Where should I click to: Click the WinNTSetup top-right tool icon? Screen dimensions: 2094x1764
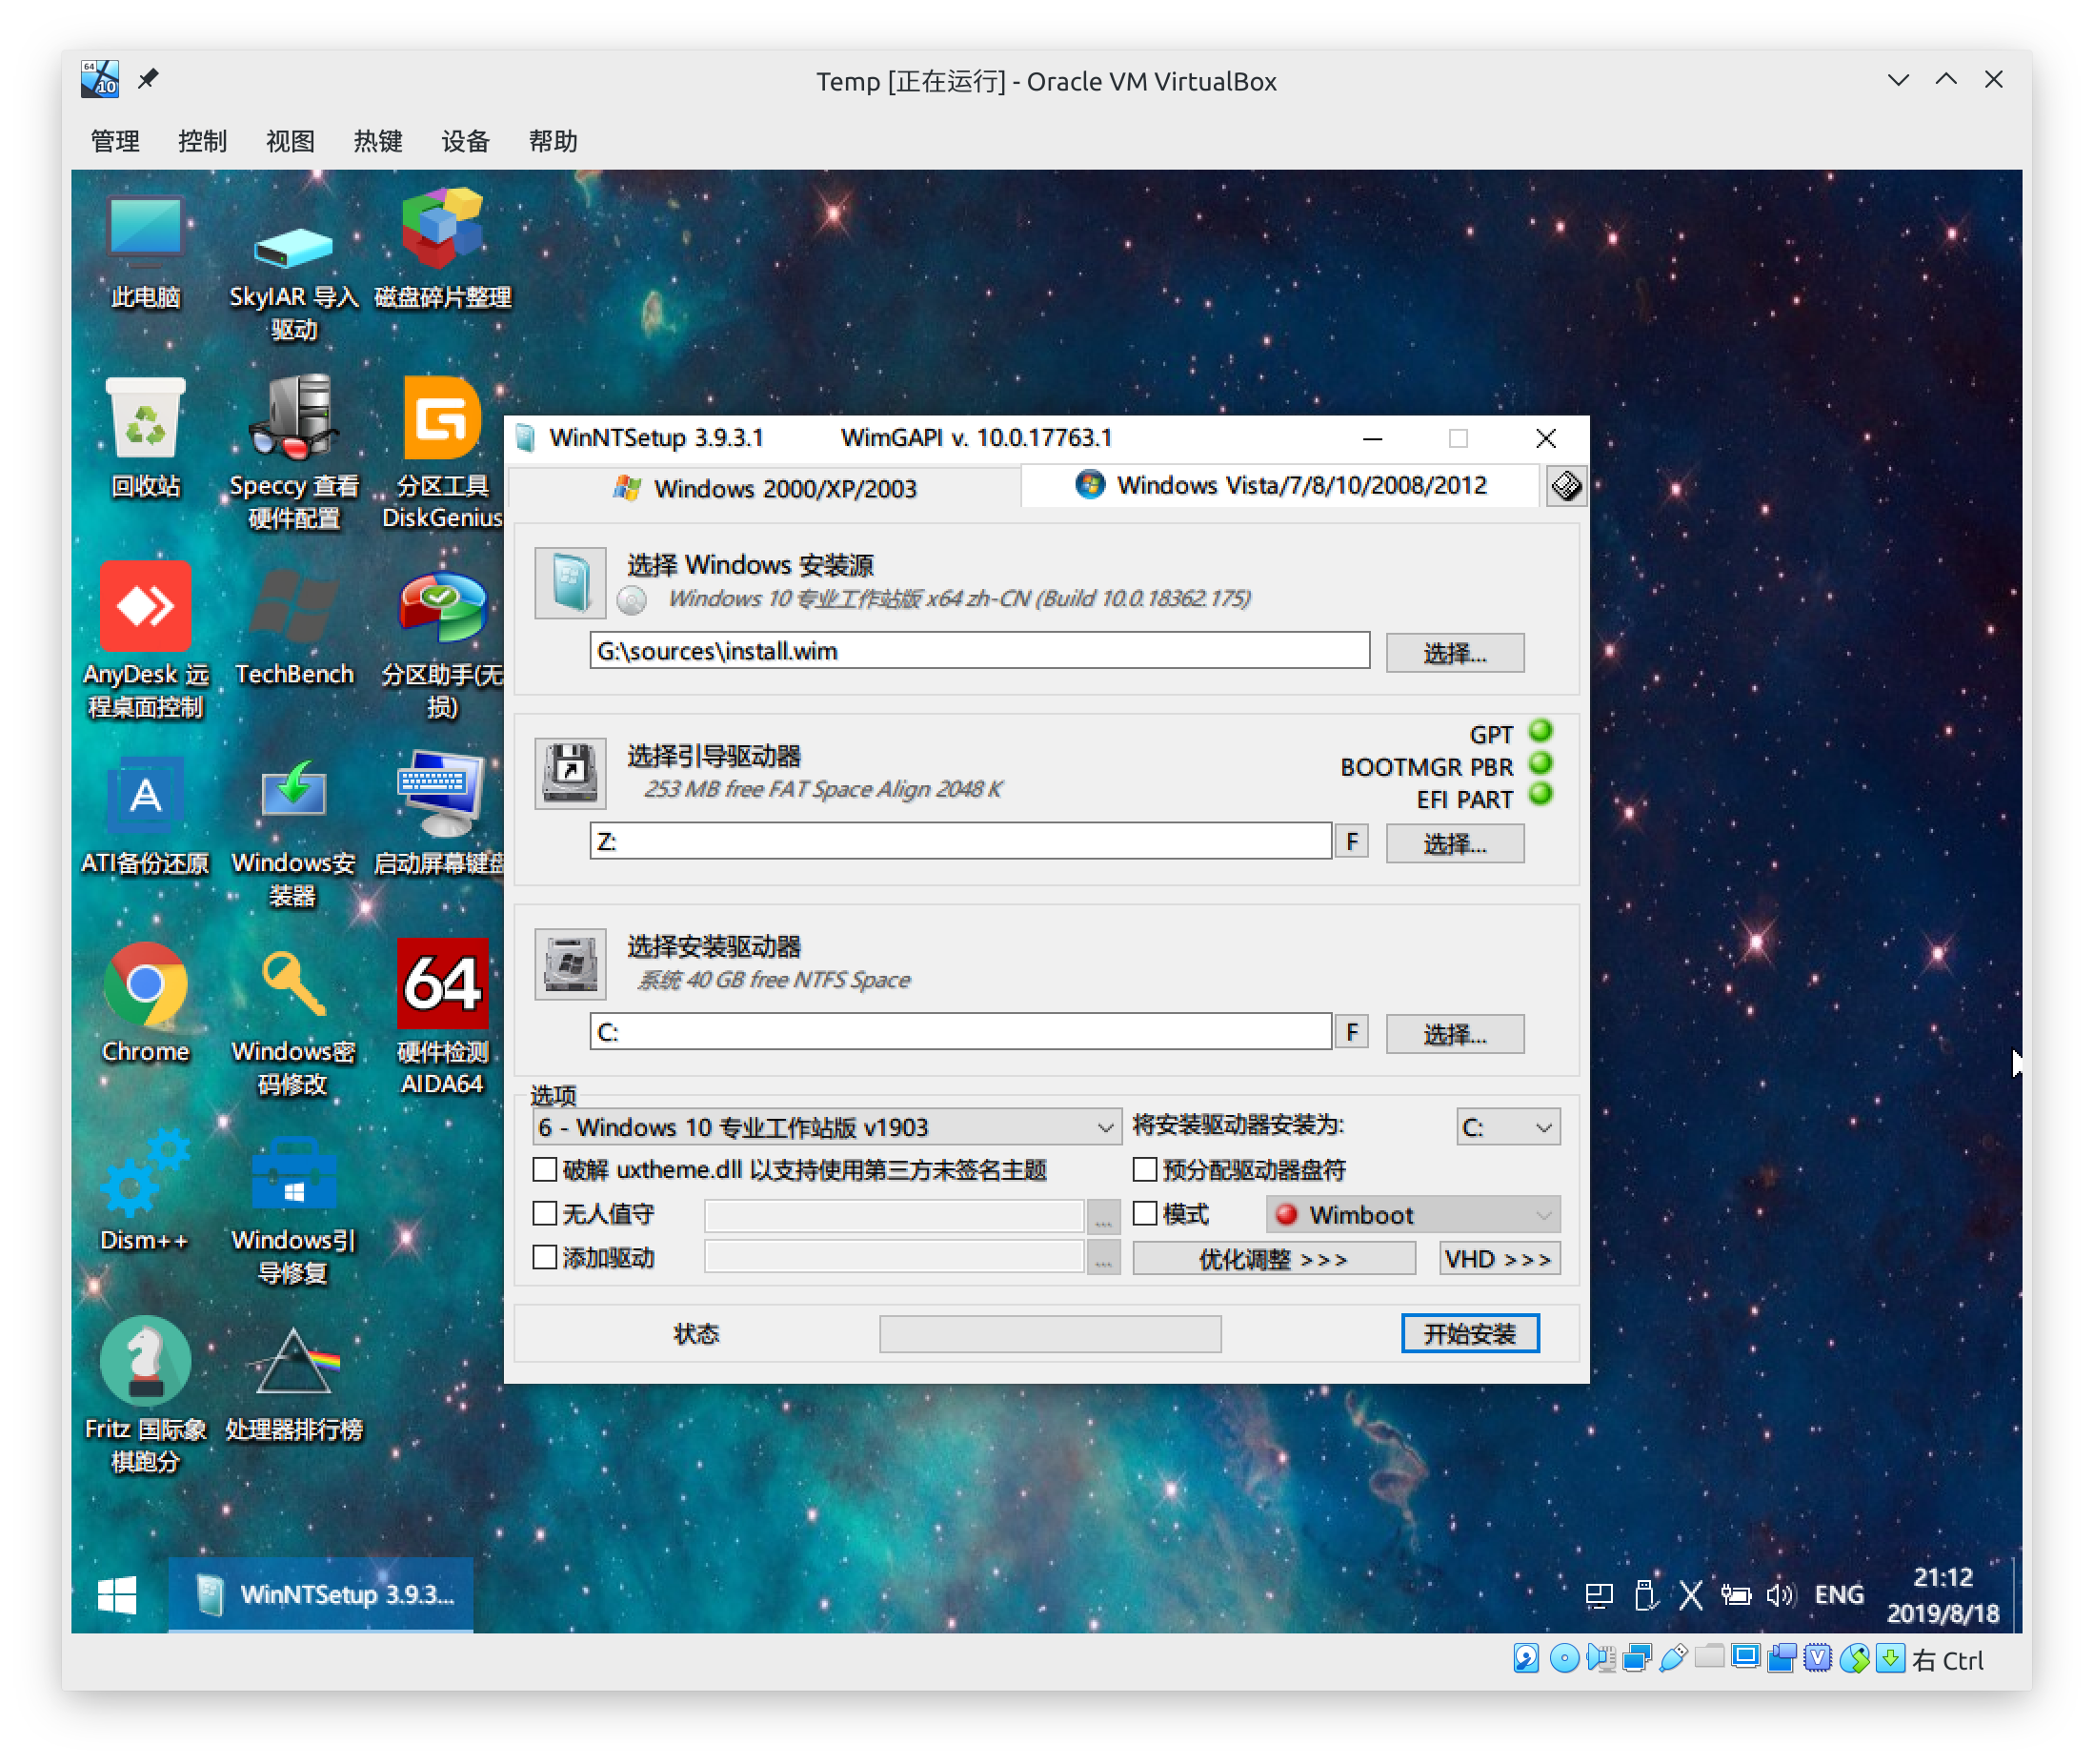click(1566, 487)
